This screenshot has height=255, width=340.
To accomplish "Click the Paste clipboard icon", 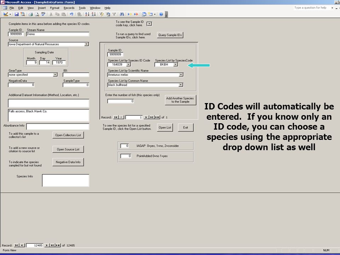I will coord(64,14).
